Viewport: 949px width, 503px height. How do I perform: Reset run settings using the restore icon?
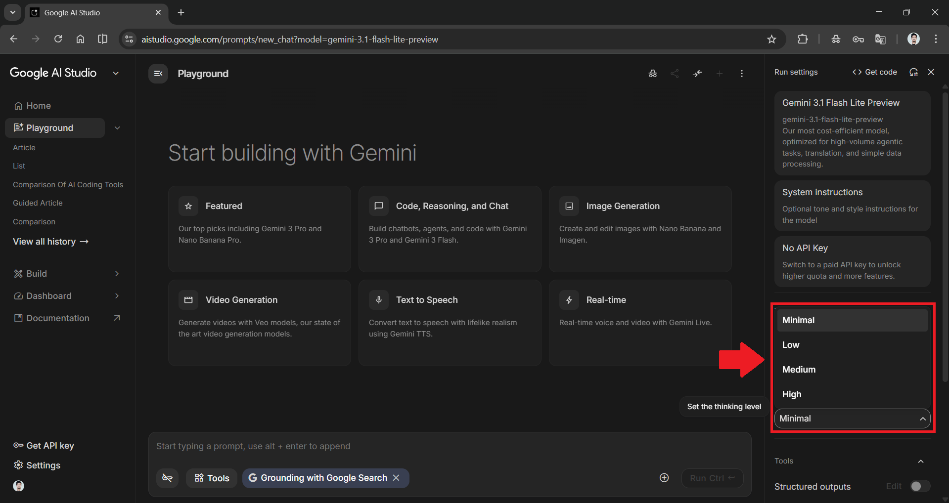[x=913, y=72]
